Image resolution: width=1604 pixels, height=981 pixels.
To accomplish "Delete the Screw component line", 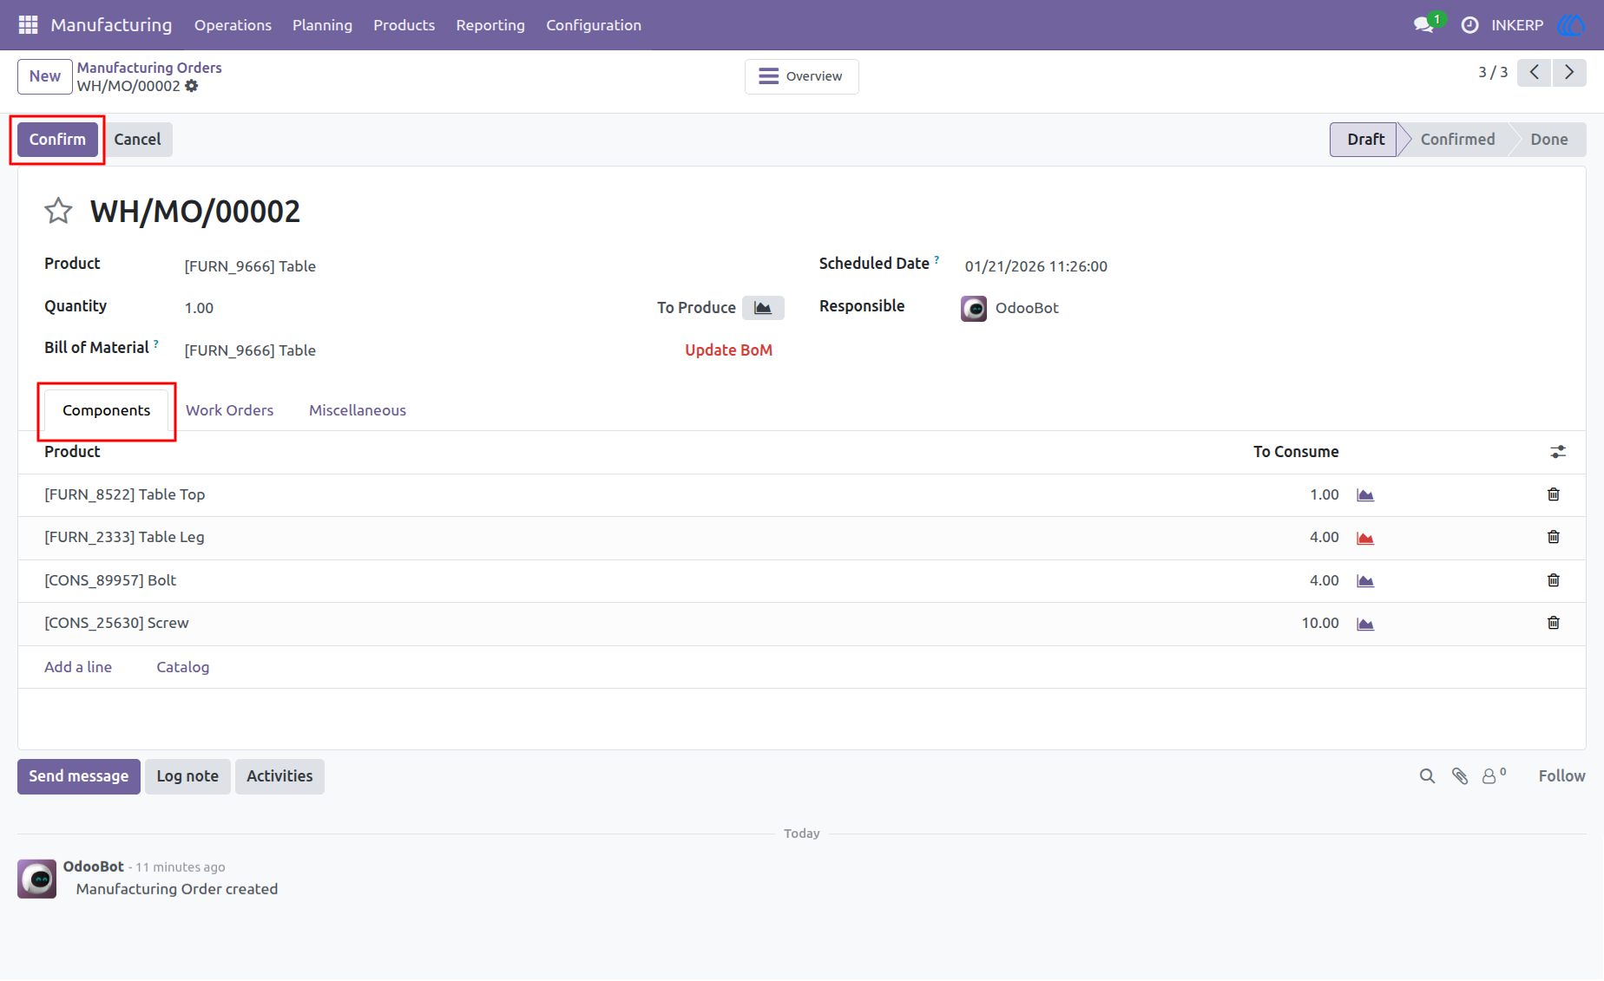I will 1554,623.
